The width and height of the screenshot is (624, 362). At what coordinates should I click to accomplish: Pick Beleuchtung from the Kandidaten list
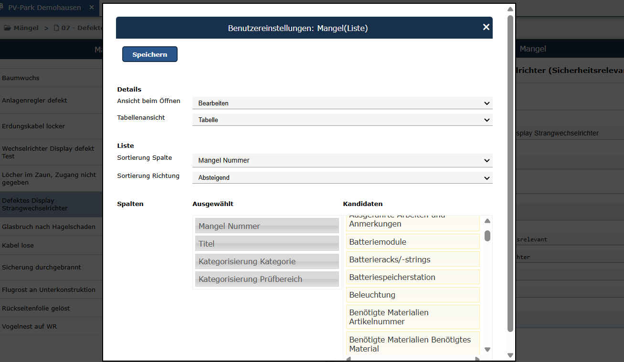[x=413, y=295]
